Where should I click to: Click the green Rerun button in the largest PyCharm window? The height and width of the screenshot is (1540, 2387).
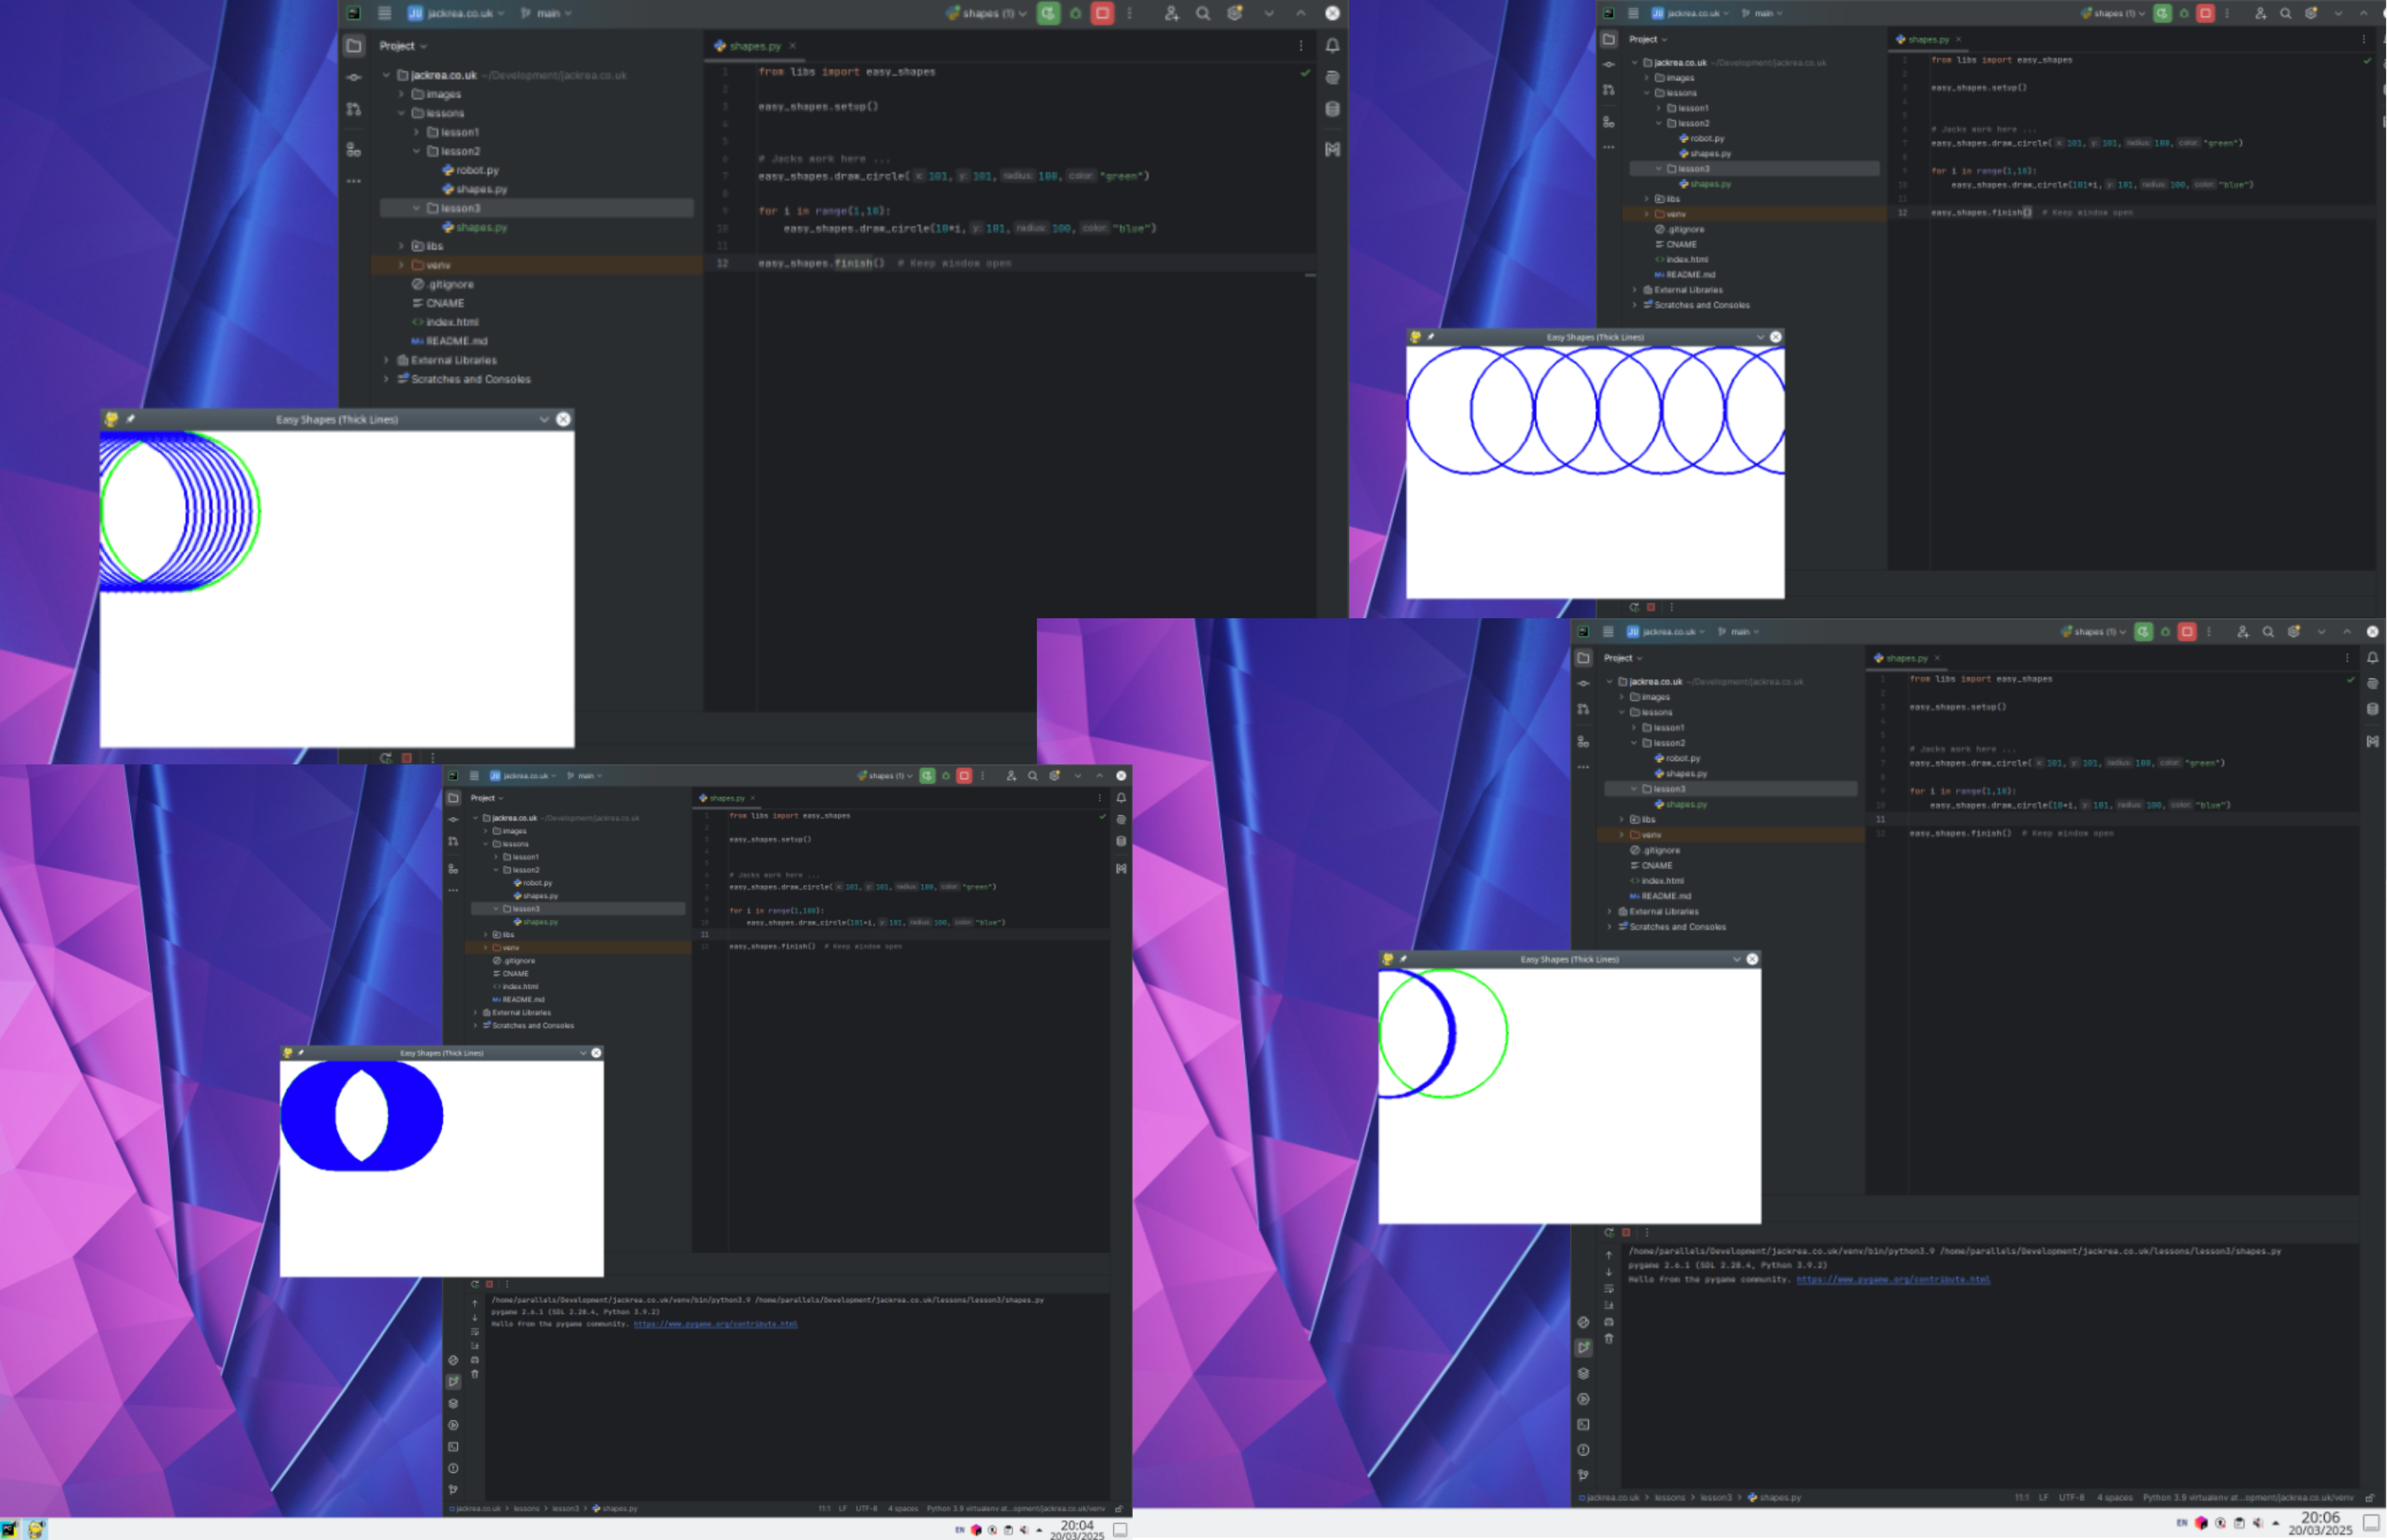tap(1048, 13)
